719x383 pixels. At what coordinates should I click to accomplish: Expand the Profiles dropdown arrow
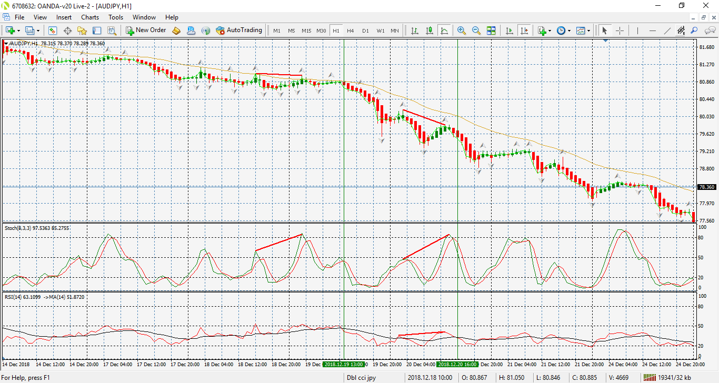coord(38,31)
